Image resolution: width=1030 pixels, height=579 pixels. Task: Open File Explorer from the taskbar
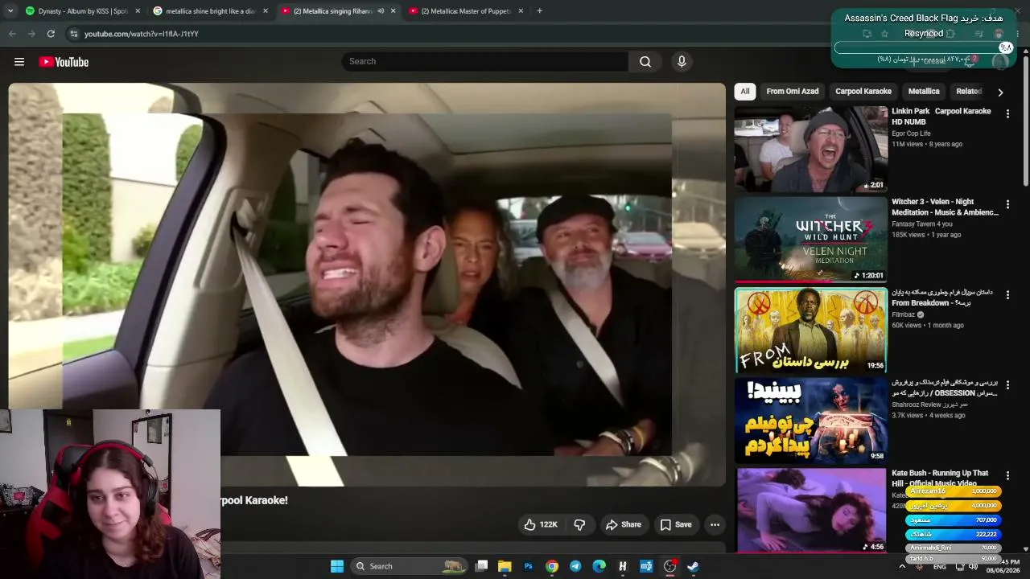[x=505, y=566]
